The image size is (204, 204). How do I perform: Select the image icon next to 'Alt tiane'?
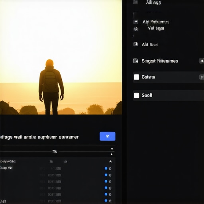tap(135, 44)
